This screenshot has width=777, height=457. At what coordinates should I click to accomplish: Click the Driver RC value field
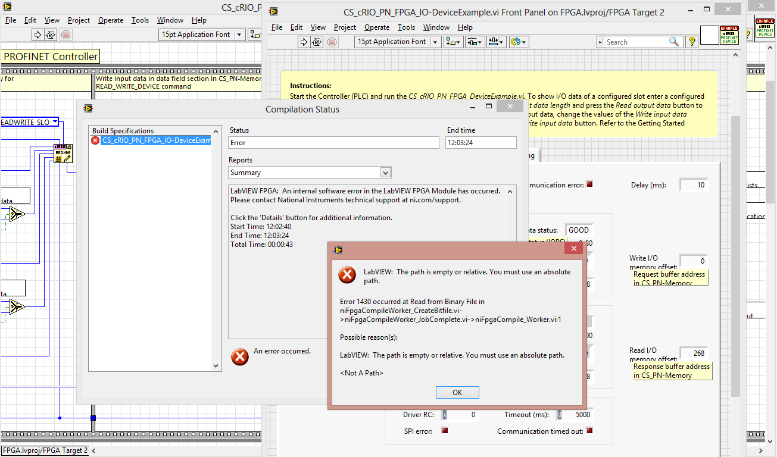pyautogui.click(x=463, y=415)
